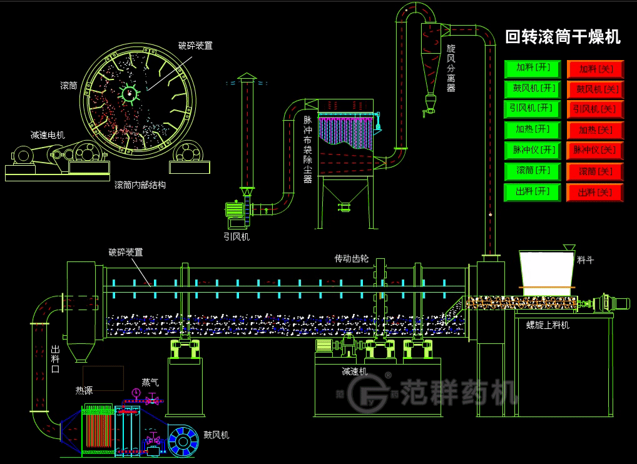Viewport: 637px width, 464px height.
Task: Select the crusher hub in drum cross-section
Action: [129, 94]
